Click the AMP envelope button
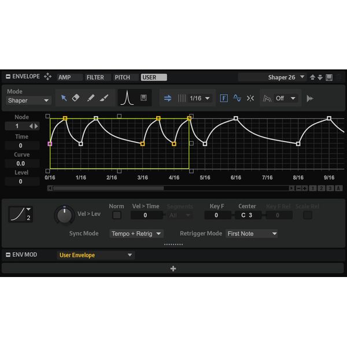This screenshot has height=347, width=347. point(64,77)
